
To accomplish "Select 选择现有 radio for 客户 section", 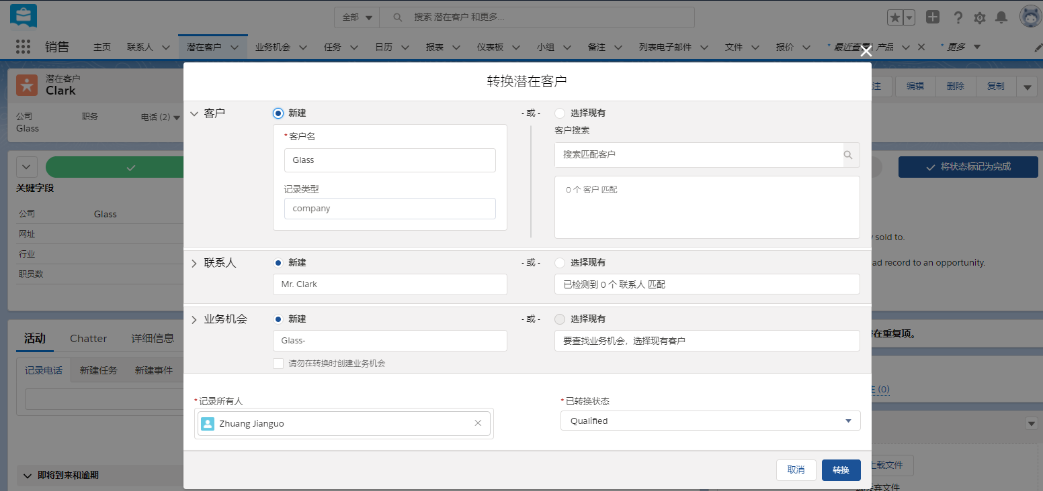I will point(560,113).
